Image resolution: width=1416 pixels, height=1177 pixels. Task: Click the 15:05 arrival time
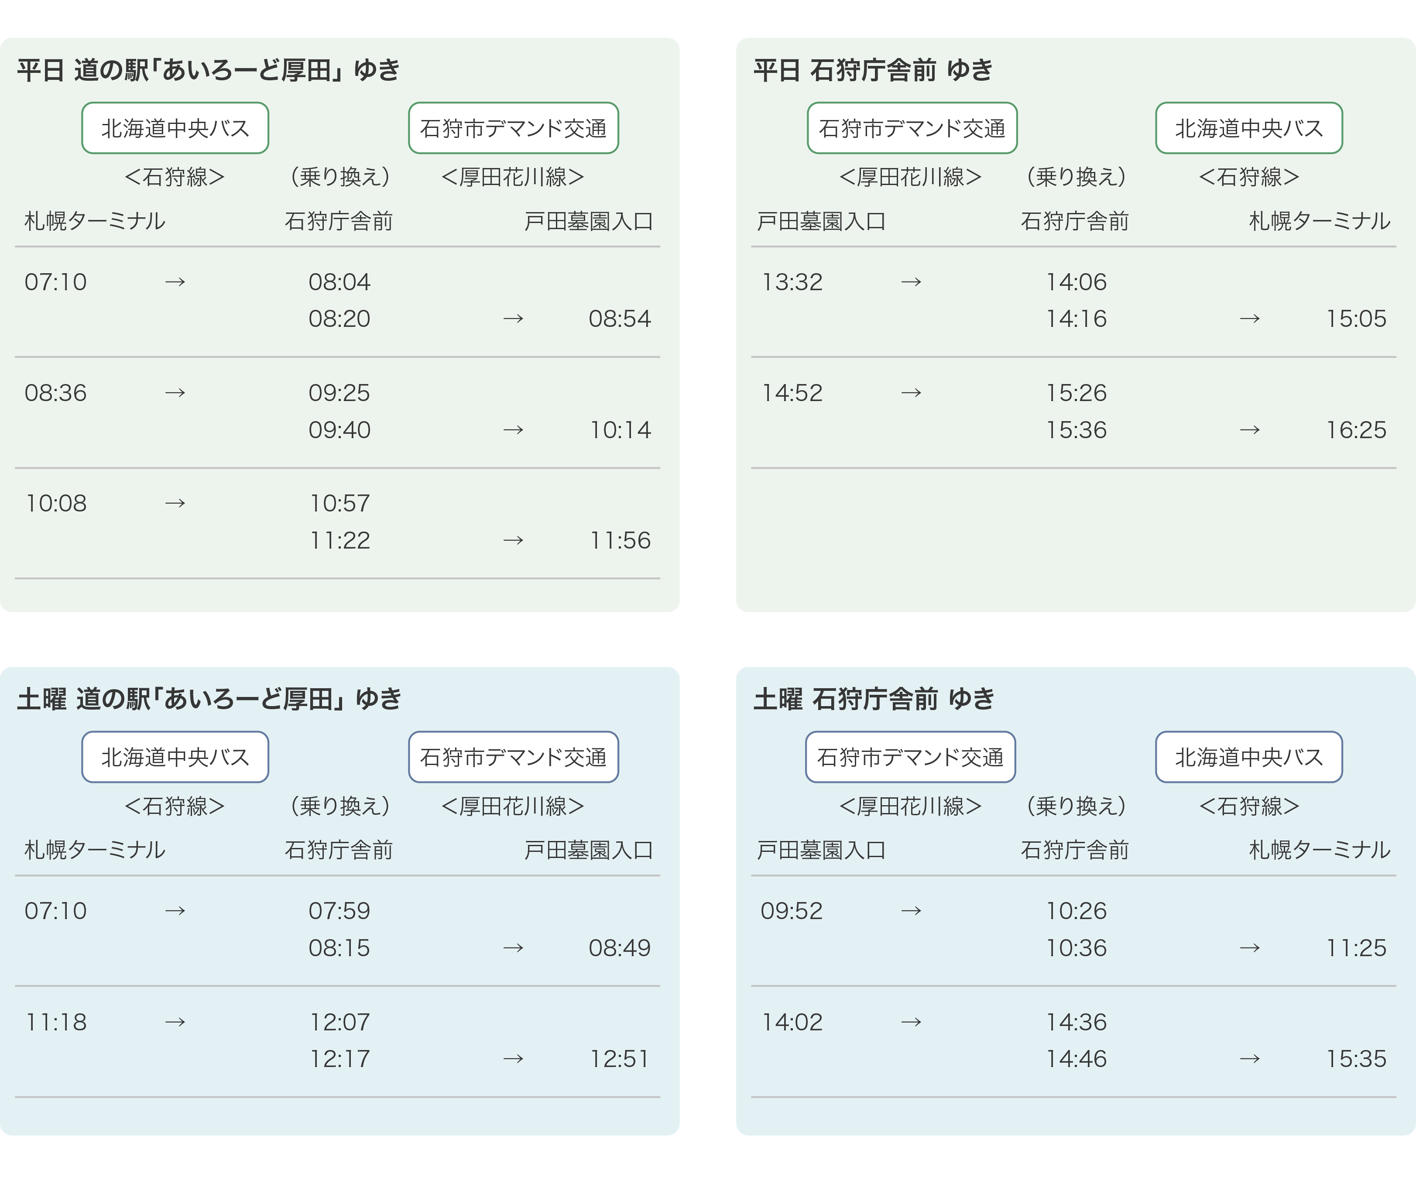1356,319
